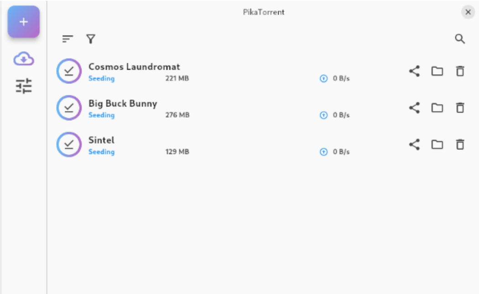
Task: Toggle seeding status circle for Big Buck Bunny
Action: (x=69, y=108)
